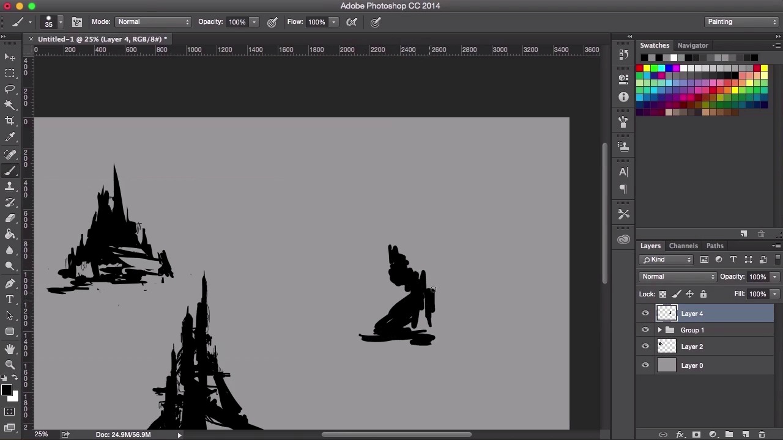Switch to the Navigator tab
The width and height of the screenshot is (783, 440).
click(x=692, y=45)
